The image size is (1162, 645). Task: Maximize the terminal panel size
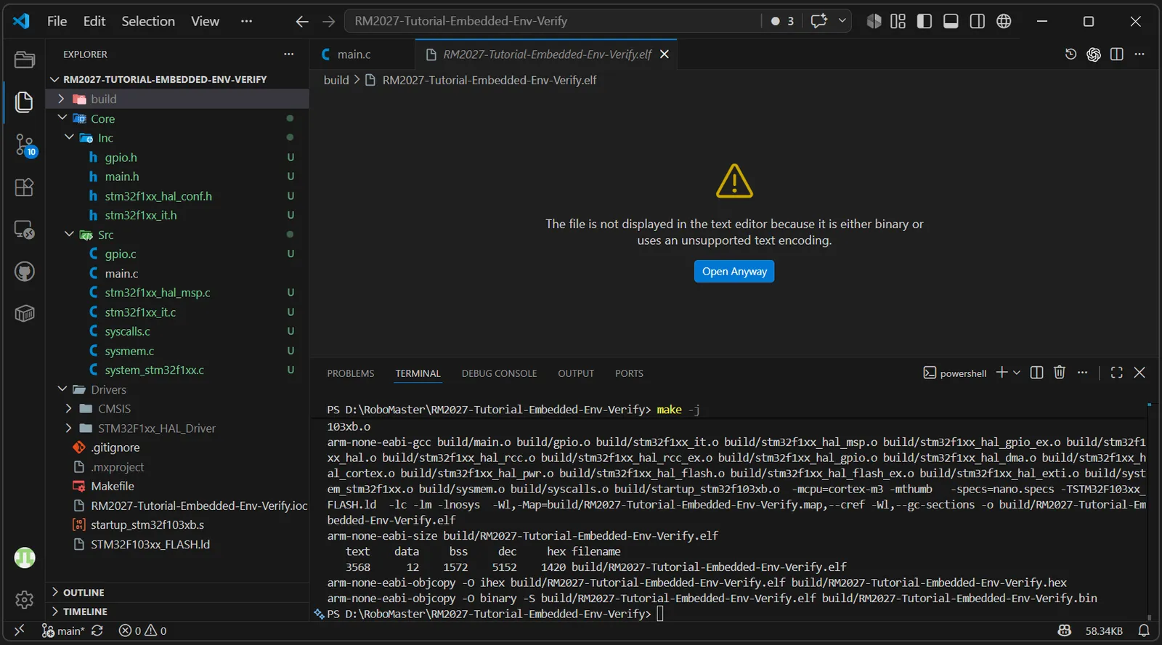(x=1117, y=373)
